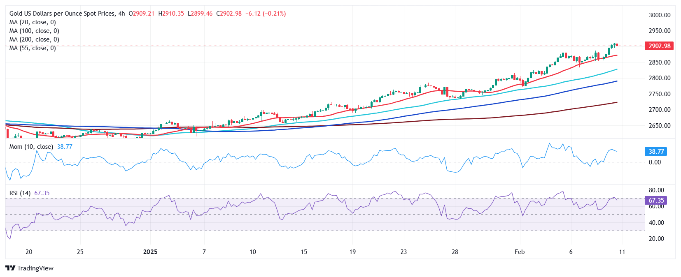The height and width of the screenshot is (277, 681).
Task: Click the date axis label 11
Action: tap(622, 252)
